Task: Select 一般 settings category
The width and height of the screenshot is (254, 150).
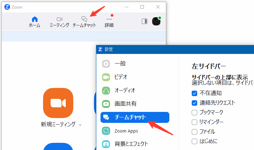Action: 120,64
